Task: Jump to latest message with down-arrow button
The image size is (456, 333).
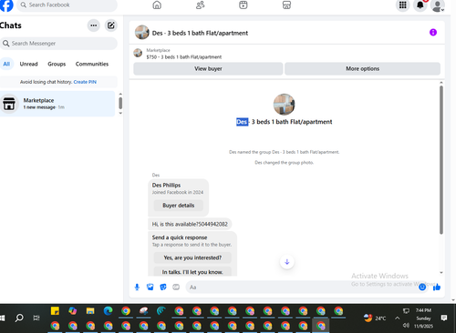Action: coord(287,262)
